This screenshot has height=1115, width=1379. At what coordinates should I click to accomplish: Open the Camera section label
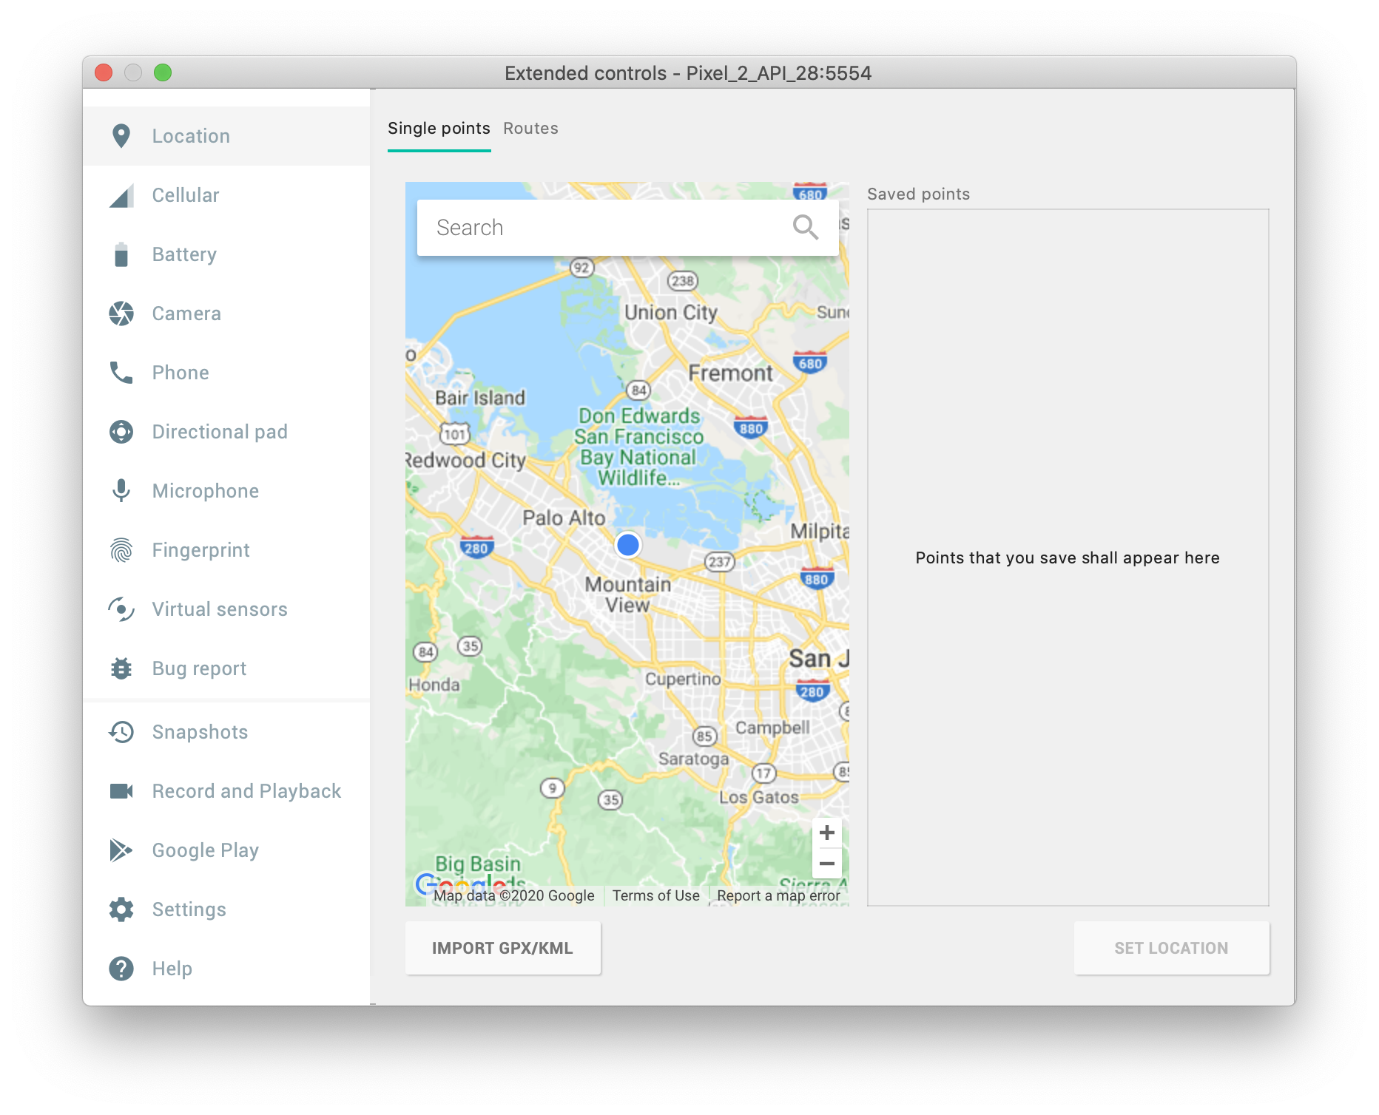click(x=186, y=314)
